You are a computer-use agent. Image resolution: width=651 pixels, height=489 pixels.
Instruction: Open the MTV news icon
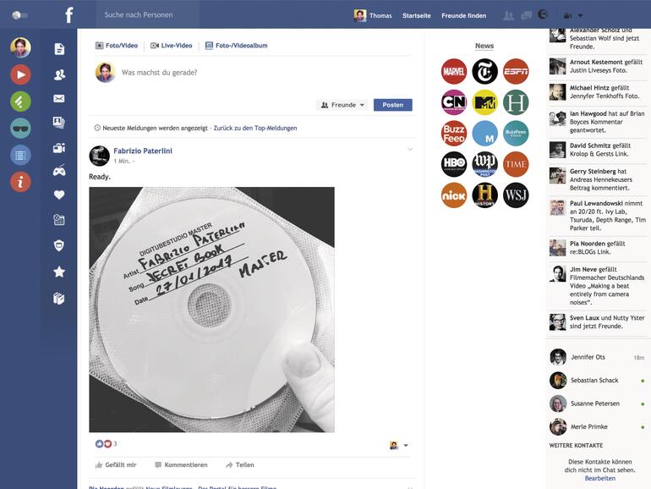point(484,102)
